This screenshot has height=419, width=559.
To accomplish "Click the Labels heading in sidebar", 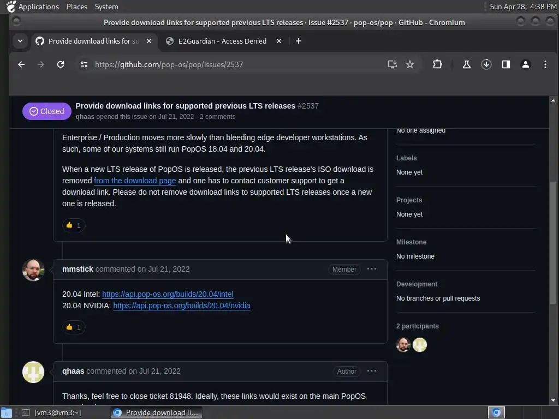I will point(406,158).
